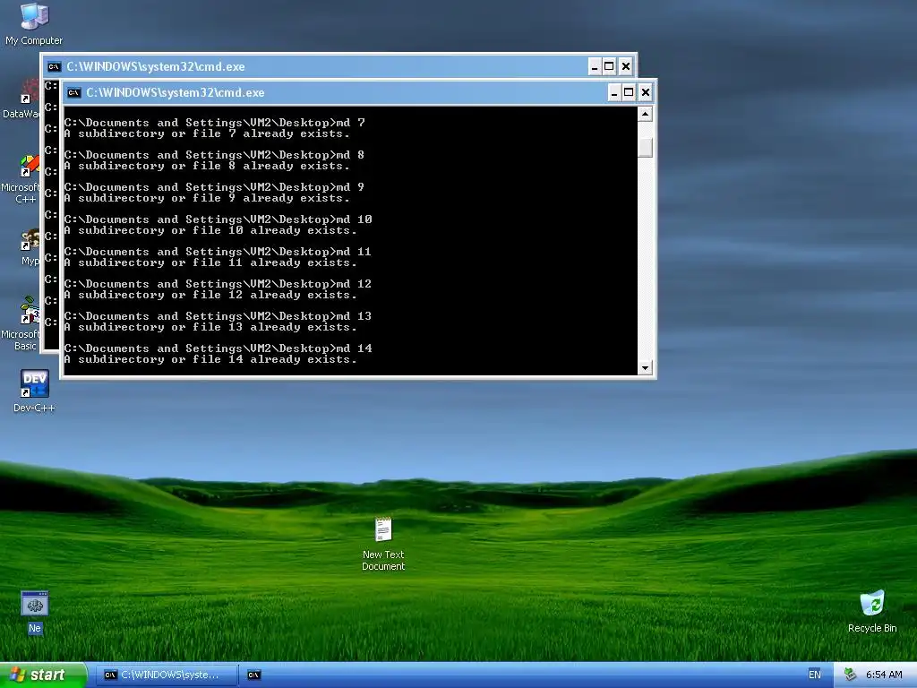
Task: Open the EN language indicator
Action: (814, 675)
